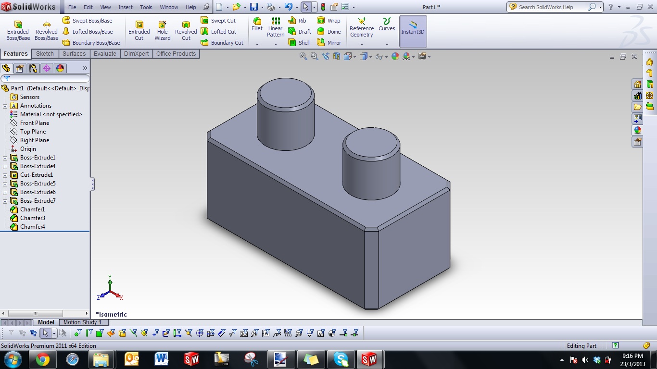Toggle the Draft feature tool

[x=300, y=32]
